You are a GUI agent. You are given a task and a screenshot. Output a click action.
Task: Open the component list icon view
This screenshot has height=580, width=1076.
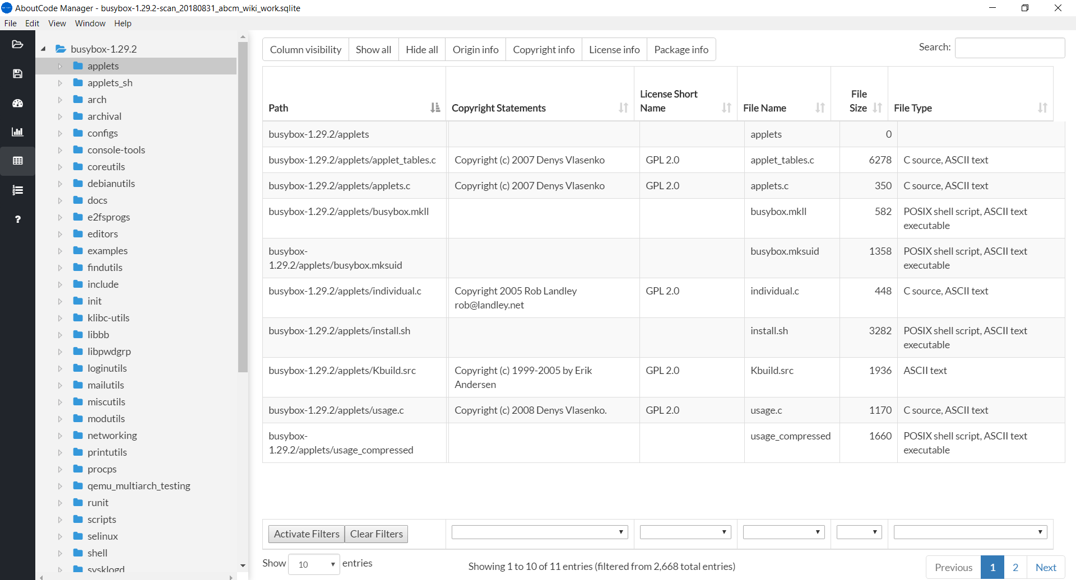click(17, 190)
